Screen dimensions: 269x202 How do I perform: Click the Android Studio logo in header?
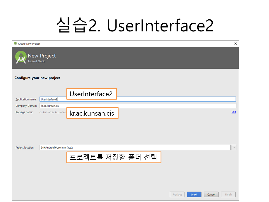[x=21, y=57]
